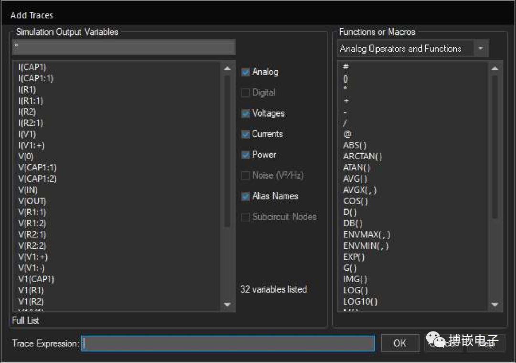This screenshot has width=516, height=363.
Task: Click the variable filter box above the variables list
Action: tap(124, 46)
